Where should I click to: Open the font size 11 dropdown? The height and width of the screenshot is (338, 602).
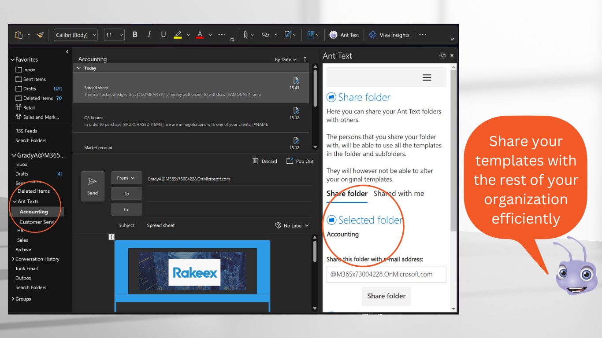pyautogui.click(x=114, y=35)
